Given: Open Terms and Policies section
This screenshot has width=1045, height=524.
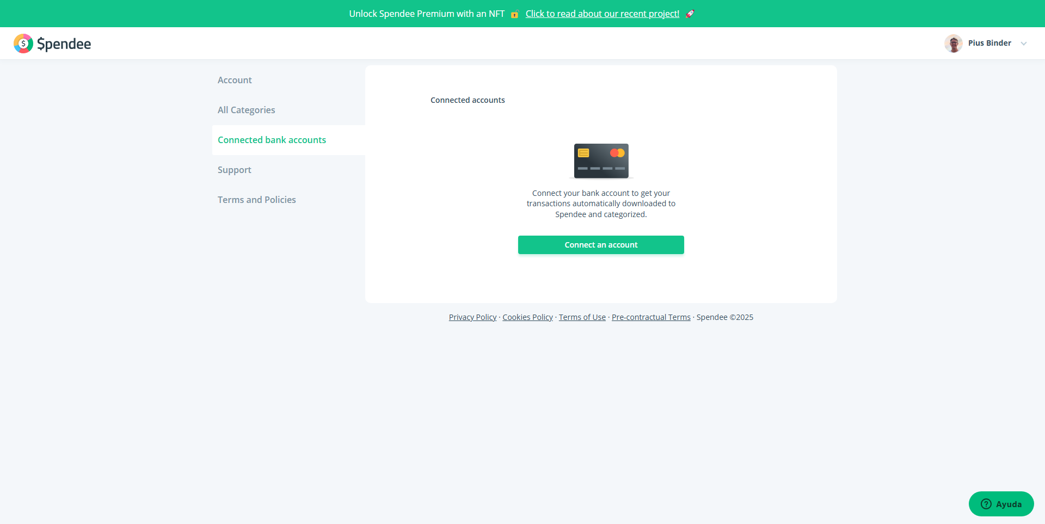Looking at the screenshot, I should click(x=256, y=200).
